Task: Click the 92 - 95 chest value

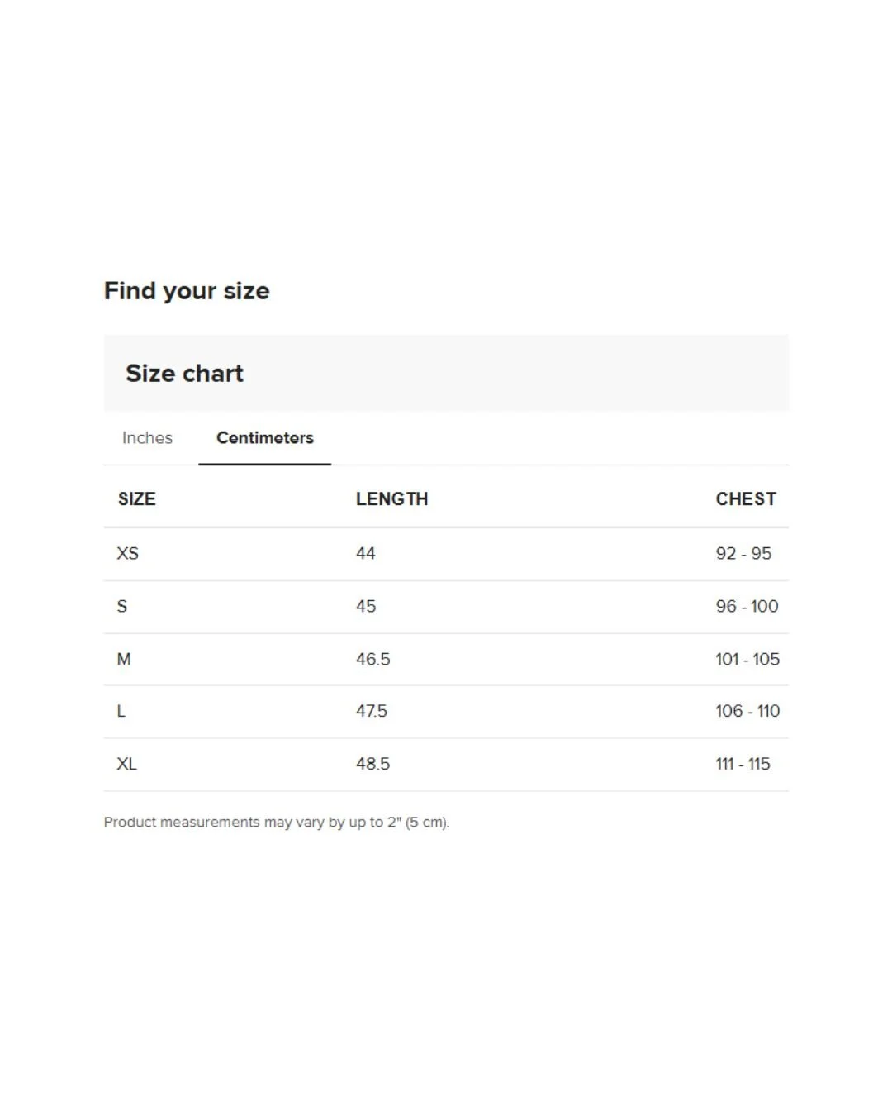Action: pyautogui.click(x=743, y=554)
